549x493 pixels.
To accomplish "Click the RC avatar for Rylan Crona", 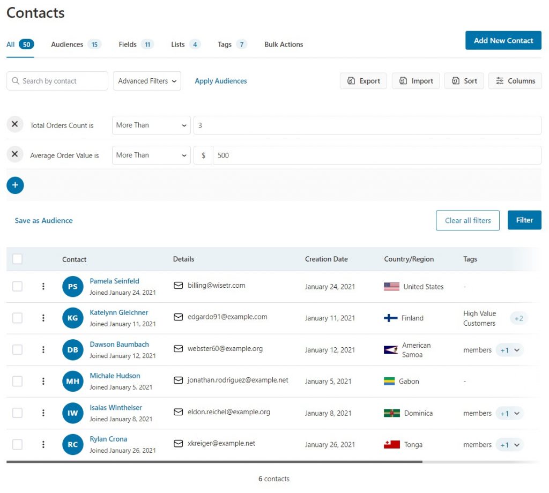I will pos(73,445).
